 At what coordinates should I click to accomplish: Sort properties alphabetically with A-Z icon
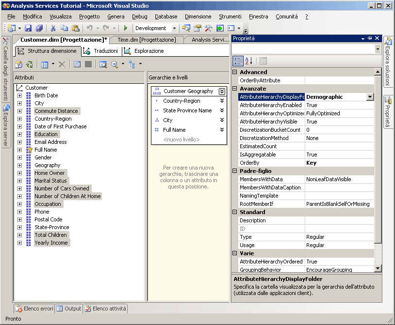point(249,61)
